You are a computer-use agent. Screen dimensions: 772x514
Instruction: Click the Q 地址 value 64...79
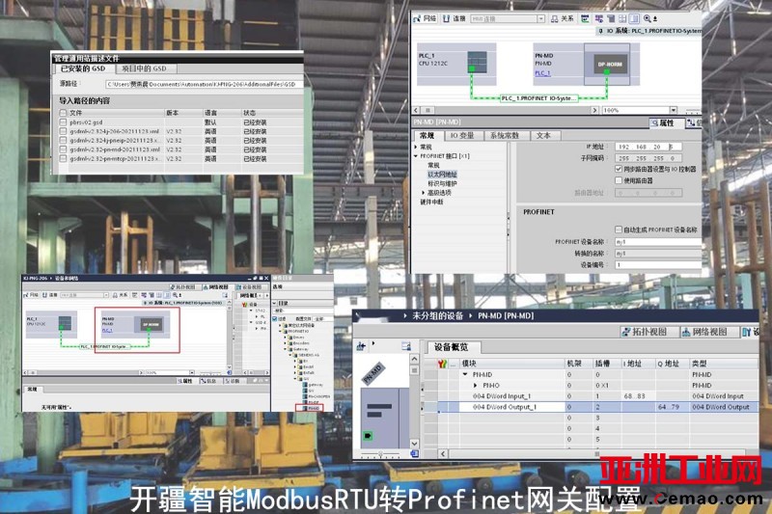[x=669, y=407]
